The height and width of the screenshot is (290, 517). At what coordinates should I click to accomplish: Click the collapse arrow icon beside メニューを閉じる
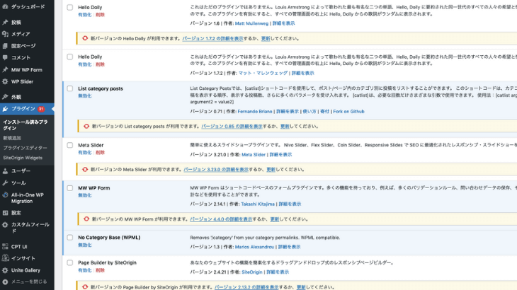(x=5, y=282)
